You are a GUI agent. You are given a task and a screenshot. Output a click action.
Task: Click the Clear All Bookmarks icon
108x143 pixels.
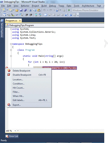click(x=75, y=15)
